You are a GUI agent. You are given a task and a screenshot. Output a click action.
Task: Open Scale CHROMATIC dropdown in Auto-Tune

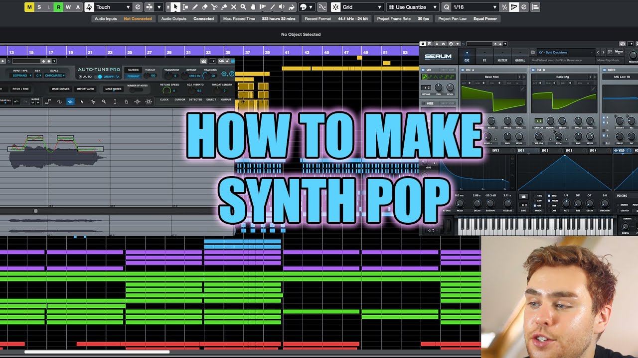click(x=55, y=76)
